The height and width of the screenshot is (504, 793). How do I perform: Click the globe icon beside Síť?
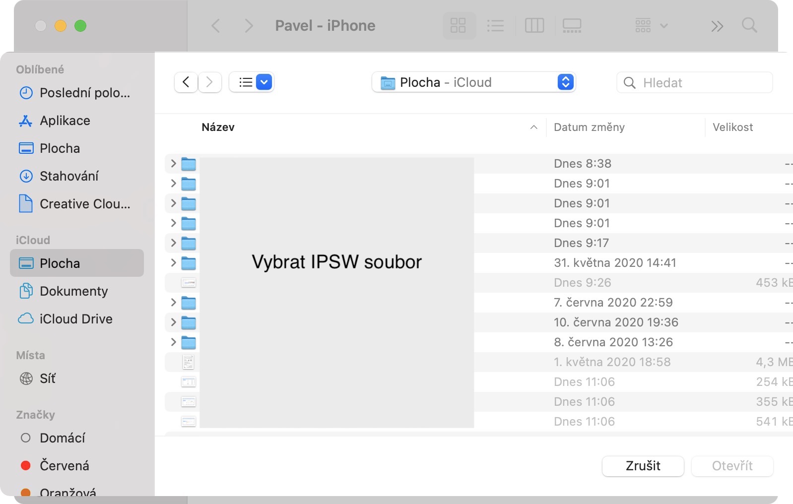[26, 378]
